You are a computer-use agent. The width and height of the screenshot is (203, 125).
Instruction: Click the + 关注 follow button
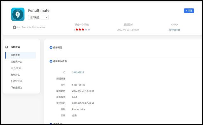[189, 11]
